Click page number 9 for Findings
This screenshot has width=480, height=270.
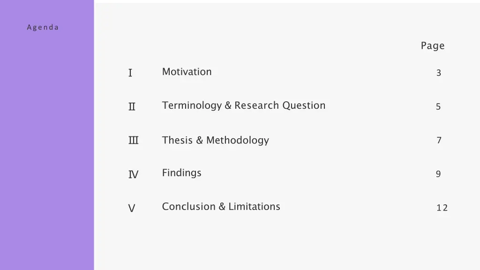[438, 174]
